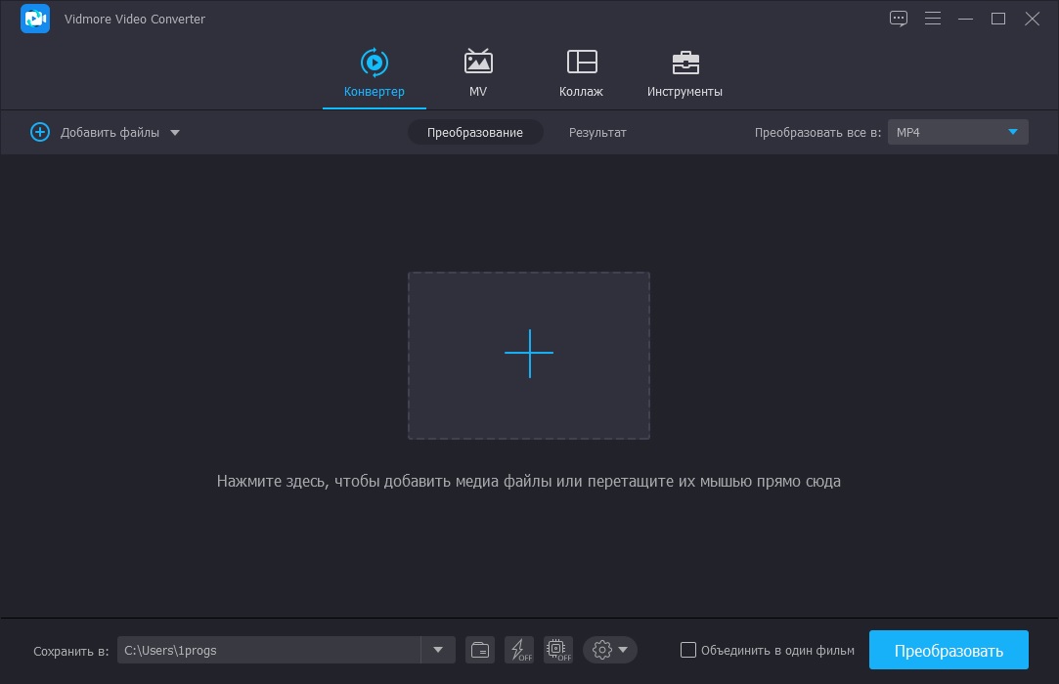This screenshot has height=684, width=1059.
Task: Select the MV mode icon
Action: 477,62
